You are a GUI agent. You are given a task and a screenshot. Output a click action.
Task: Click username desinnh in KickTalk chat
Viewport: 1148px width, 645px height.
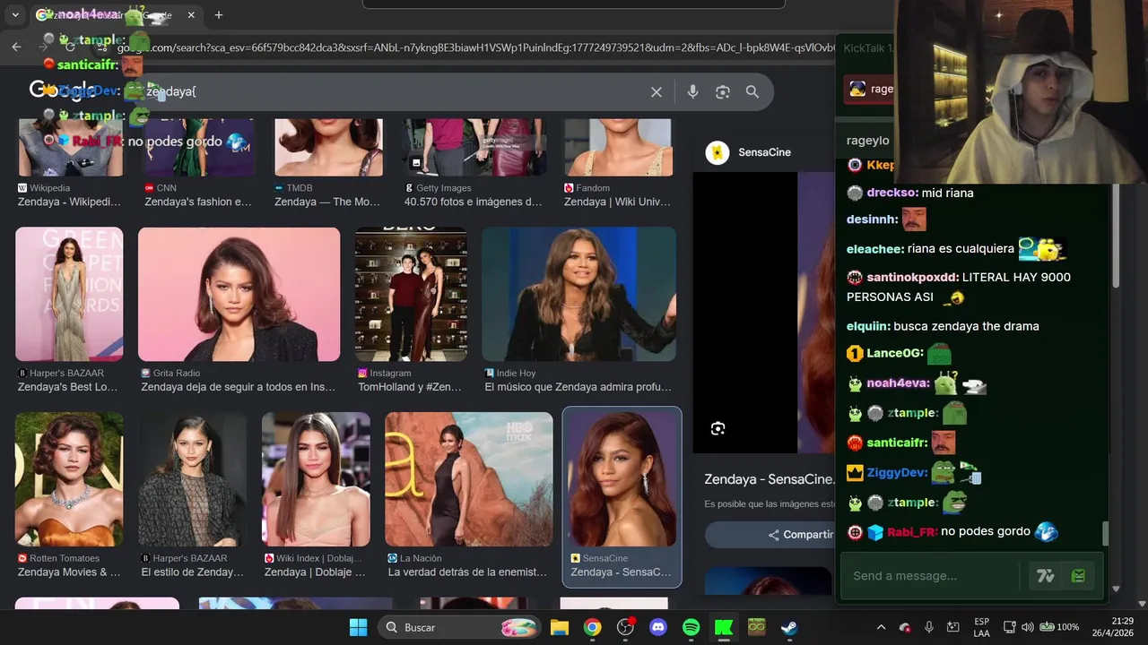[x=872, y=219]
